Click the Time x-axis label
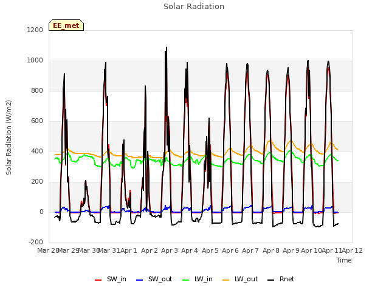This screenshot has width=389, height=291. click(x=344, y=260)
